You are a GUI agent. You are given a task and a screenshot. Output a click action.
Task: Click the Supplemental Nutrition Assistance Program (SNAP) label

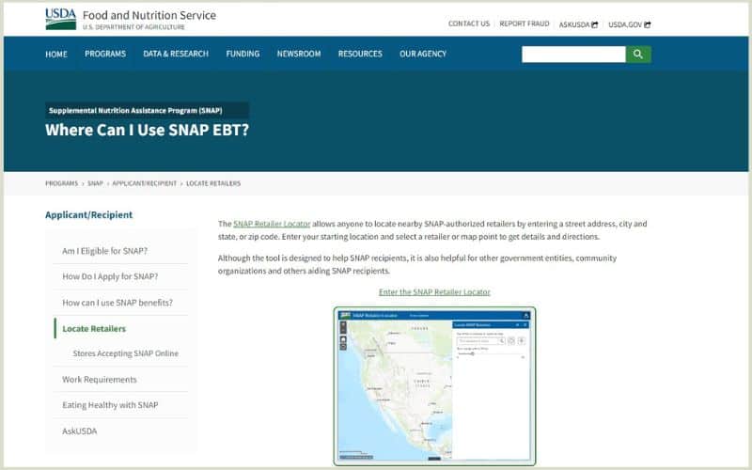pyautogui.click(x=135, y=110)
